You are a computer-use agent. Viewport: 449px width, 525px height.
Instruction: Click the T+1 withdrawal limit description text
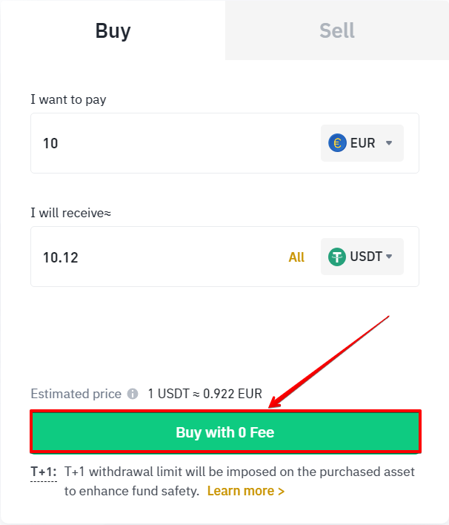coord(239,481)
